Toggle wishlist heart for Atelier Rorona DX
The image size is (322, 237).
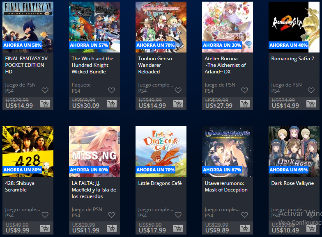[245, 90]
